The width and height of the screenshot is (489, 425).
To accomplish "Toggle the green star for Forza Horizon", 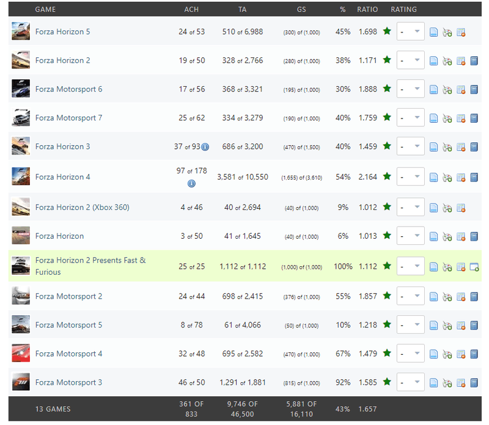I will [x=387, y=235].
